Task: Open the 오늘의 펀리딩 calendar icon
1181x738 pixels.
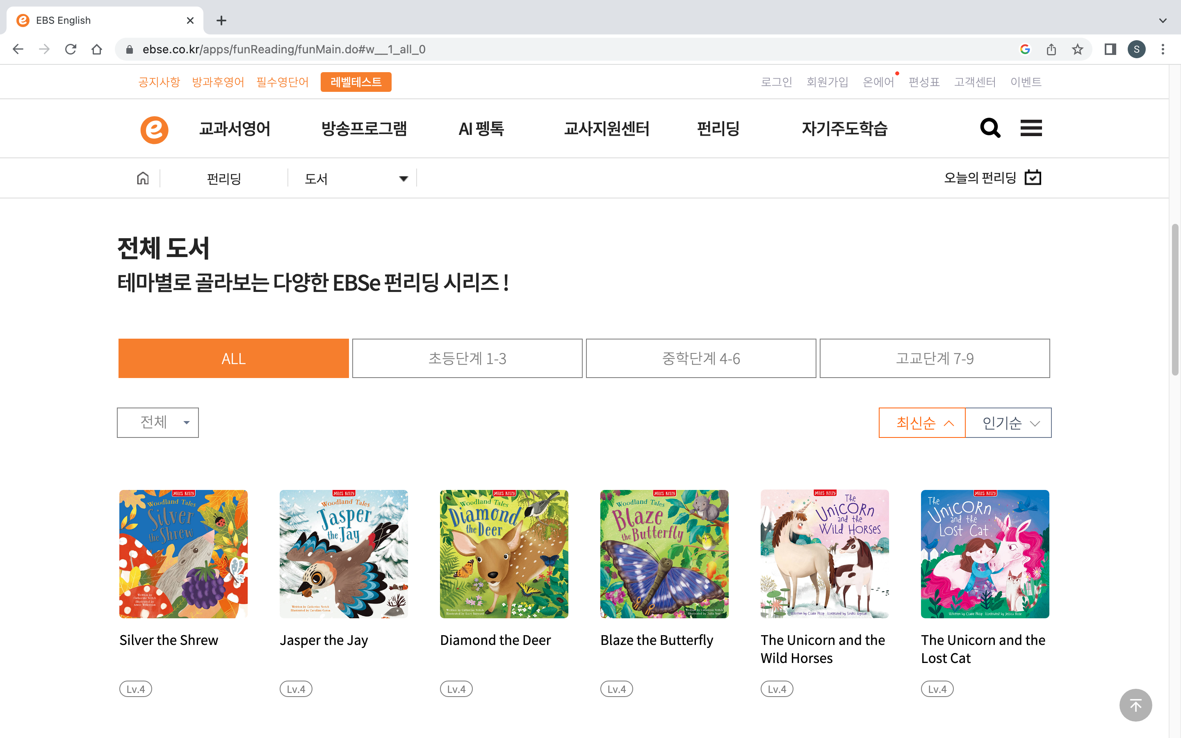Action: click(1033, 178)
